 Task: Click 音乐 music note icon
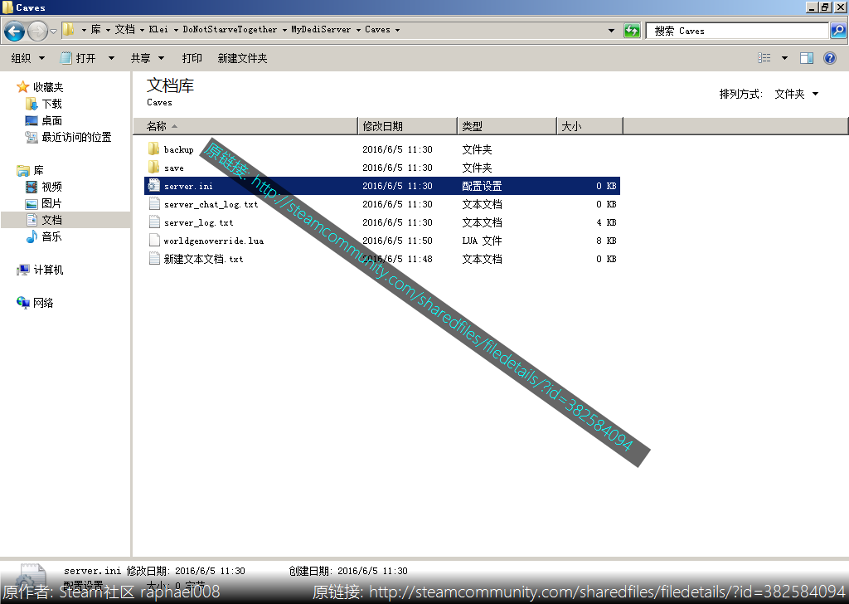32,236
